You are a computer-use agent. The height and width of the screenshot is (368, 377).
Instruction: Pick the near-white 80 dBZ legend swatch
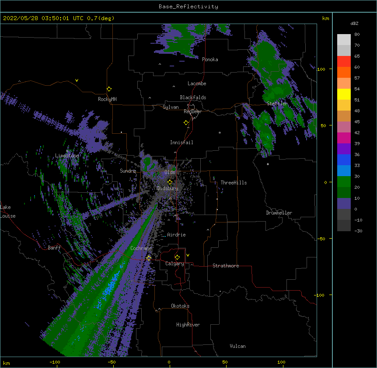[x=344, y=39]
